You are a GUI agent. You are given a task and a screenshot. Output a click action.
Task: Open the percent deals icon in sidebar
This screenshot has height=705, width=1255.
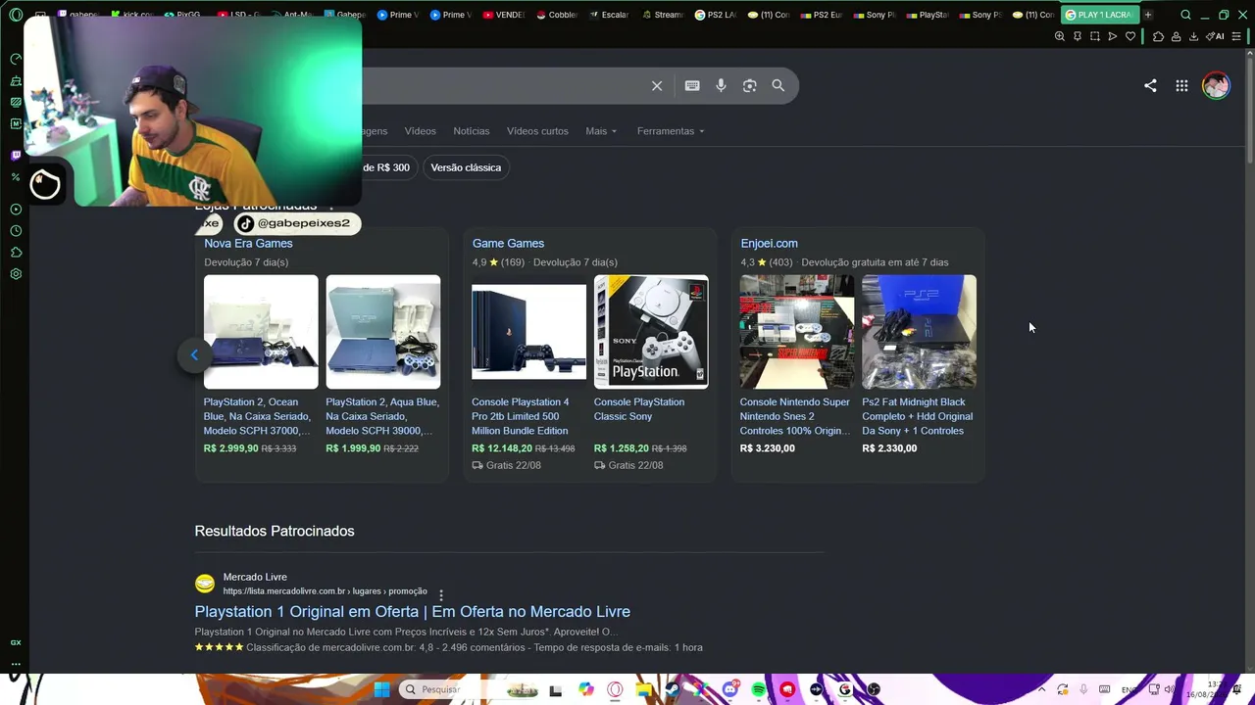coord(16,177)
